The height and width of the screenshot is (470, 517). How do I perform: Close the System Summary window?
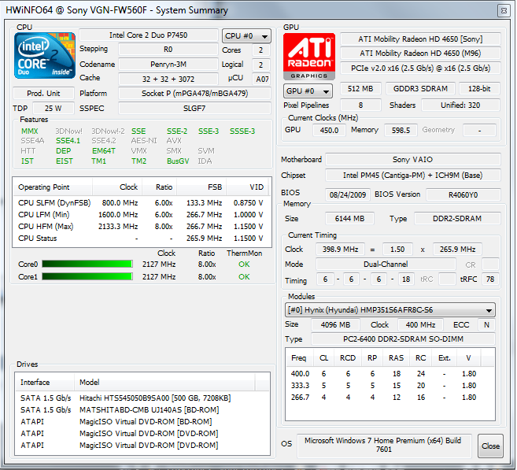point(504,10)
